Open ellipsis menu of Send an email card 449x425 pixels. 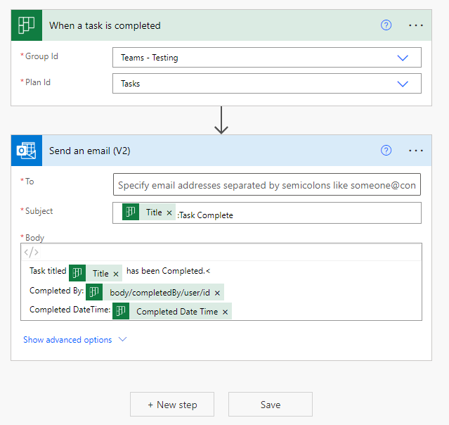(x=416, y=151)
